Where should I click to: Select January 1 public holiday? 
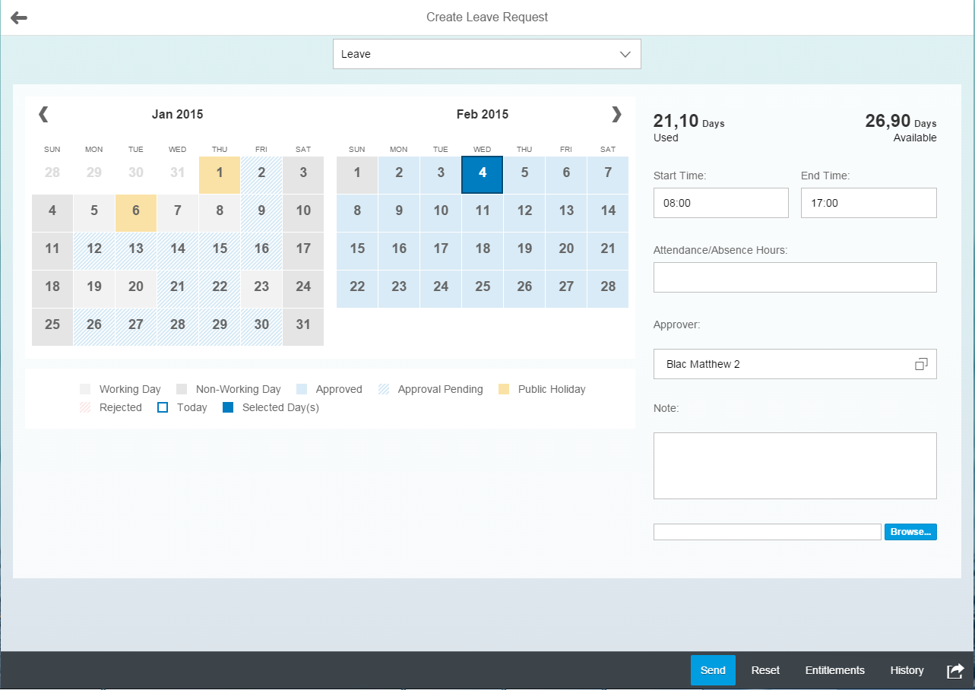pyautogui.click(x=220, y=175)
